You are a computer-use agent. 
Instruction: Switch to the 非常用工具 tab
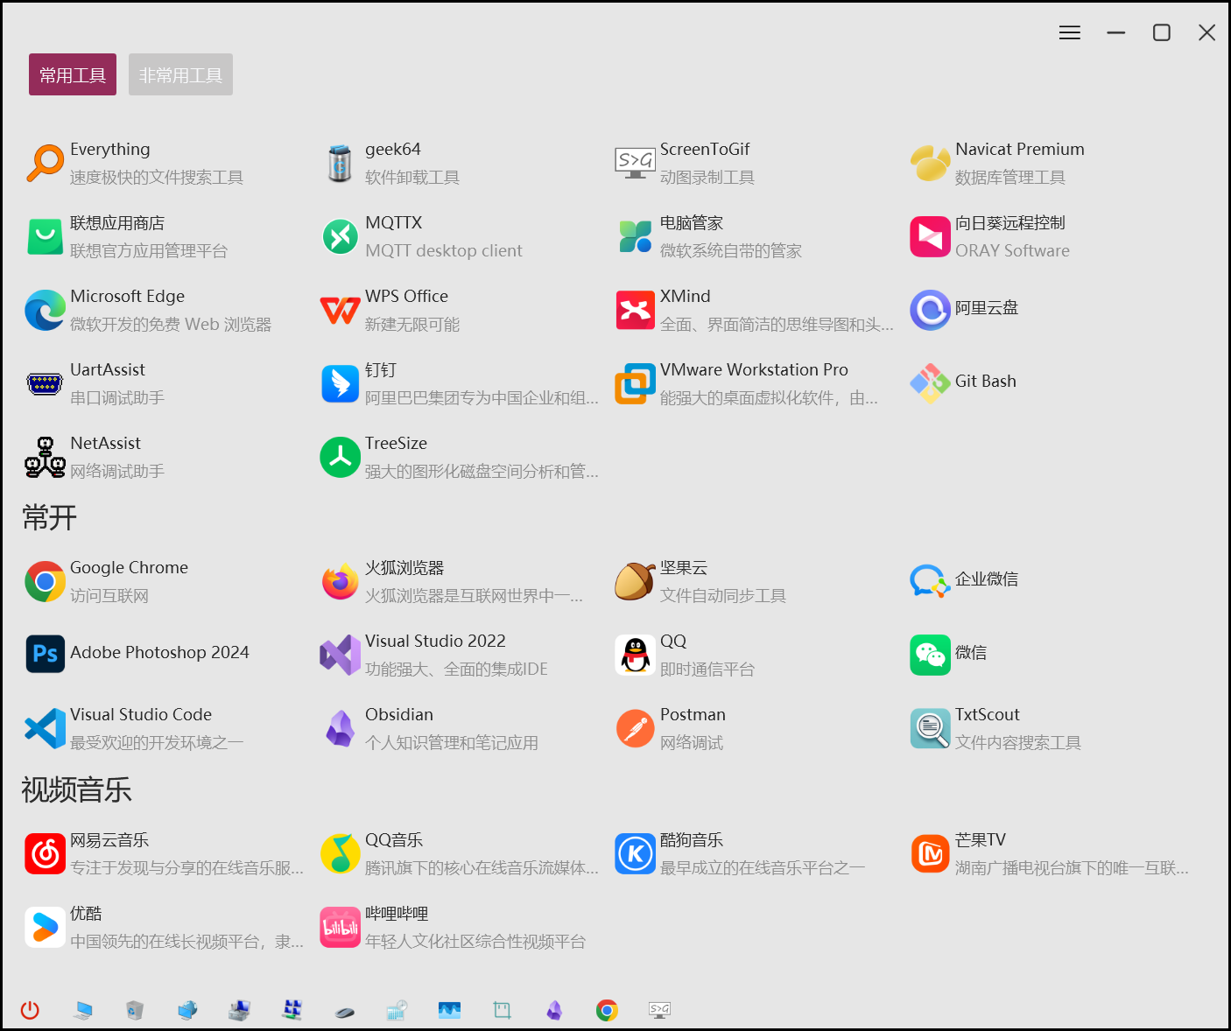pyautogui.click(x=180, y=75)
